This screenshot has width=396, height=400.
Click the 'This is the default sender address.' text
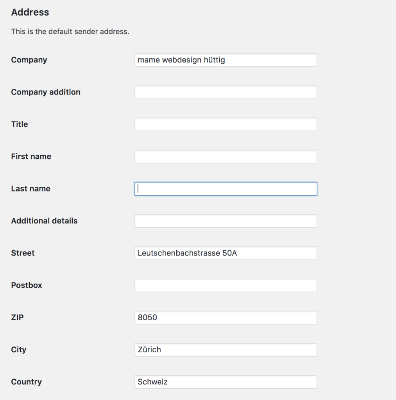[x=70, y=31]
